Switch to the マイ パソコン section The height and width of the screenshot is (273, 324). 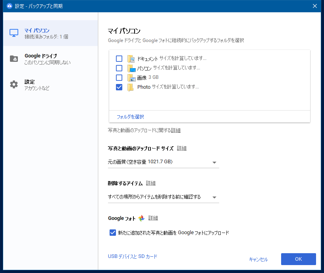coord(51,33)
